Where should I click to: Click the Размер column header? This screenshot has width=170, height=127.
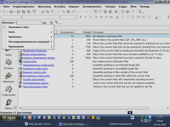point(83,32)
